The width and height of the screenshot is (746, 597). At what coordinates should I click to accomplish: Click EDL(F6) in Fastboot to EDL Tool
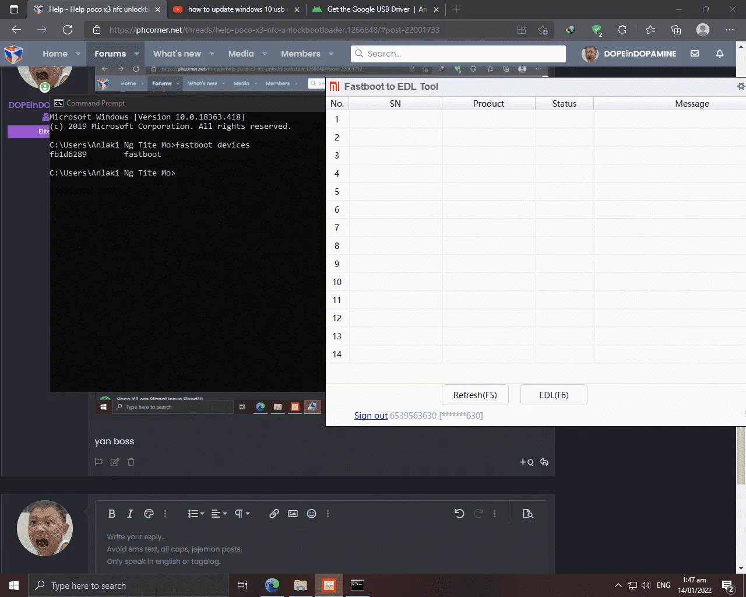coord(554,395)
